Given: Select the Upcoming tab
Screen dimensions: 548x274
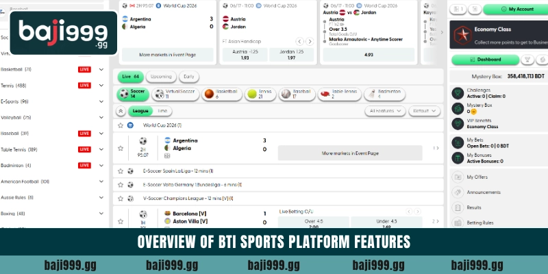Looking at the screenshot, I should 161,77.
